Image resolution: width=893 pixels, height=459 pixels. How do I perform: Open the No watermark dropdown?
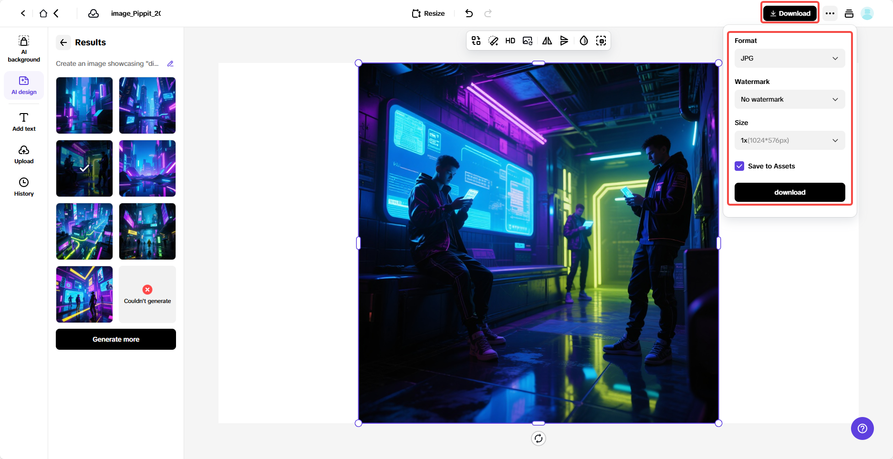click(789, 99)
